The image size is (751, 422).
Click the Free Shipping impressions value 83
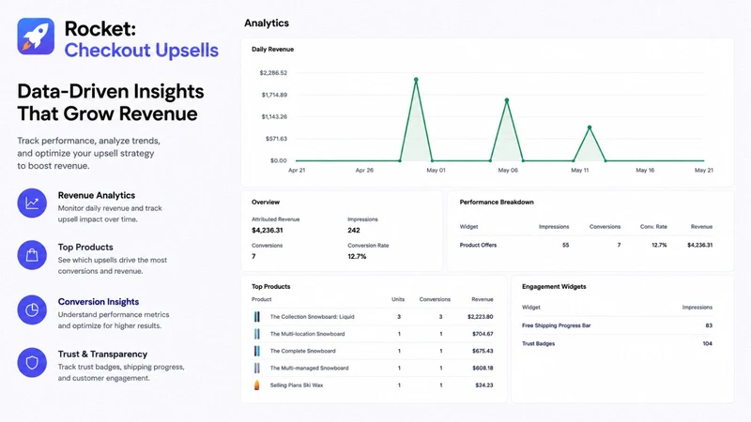[709, 325]
